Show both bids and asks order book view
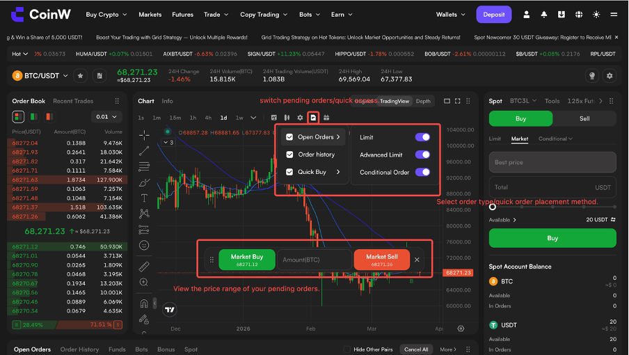 (x=18, y=117)
